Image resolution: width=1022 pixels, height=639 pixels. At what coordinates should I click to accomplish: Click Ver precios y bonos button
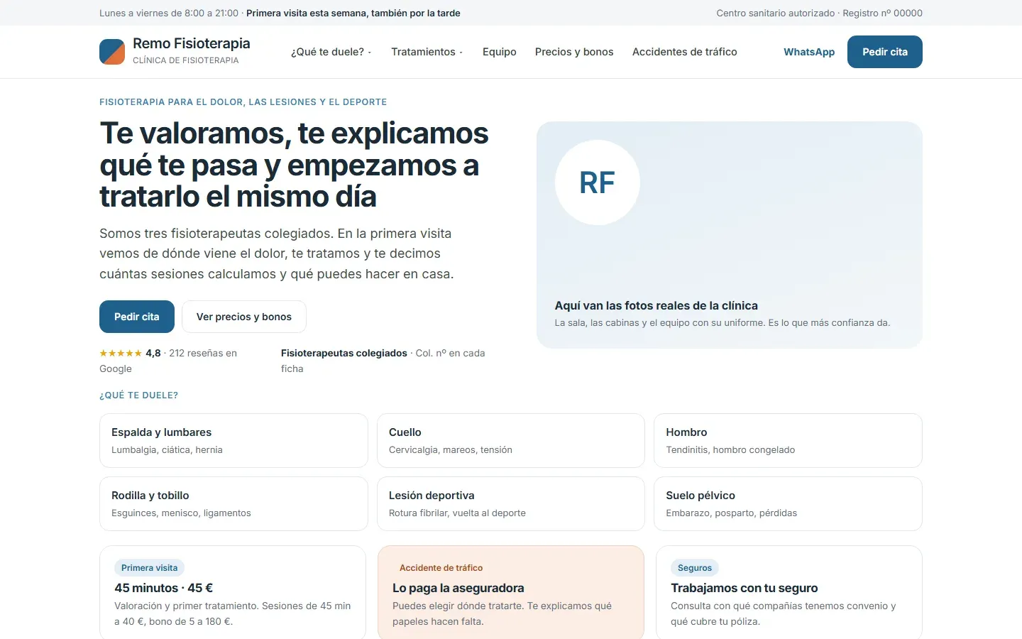(x=244, y=317)
